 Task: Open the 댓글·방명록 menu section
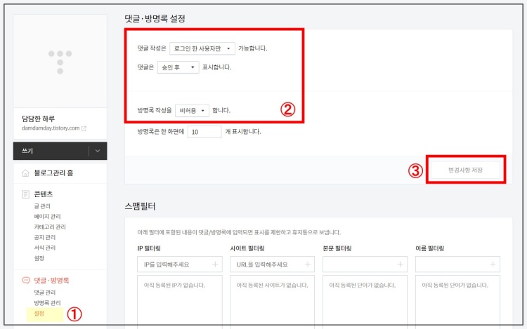[51, 281]
